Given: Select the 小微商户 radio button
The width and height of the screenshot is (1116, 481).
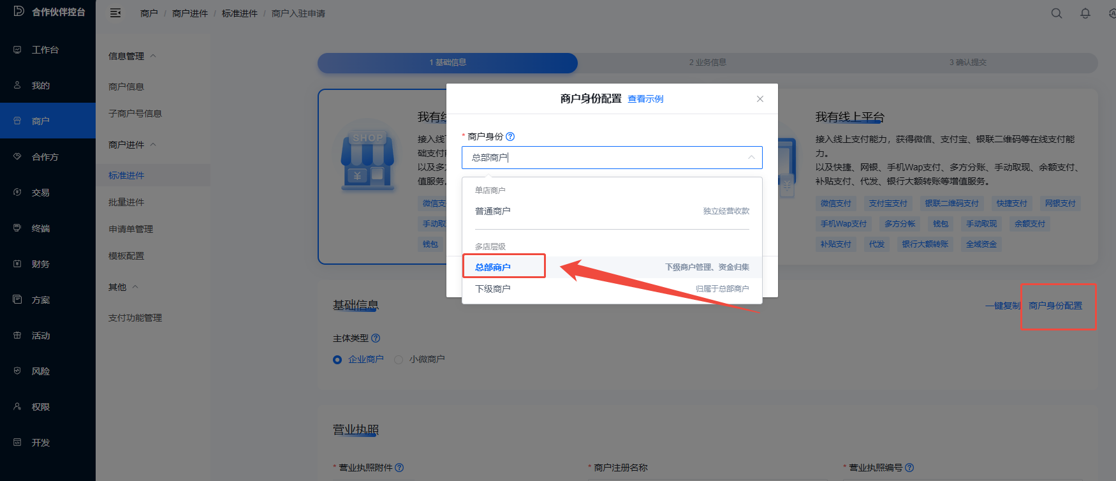Looking at the screenshot, I should pyautogui.click(x=399, y=360).
